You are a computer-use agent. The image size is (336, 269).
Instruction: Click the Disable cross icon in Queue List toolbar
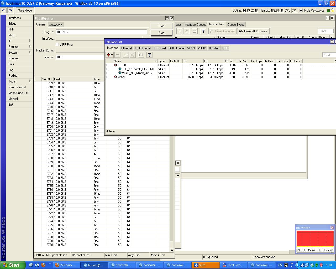186,31
